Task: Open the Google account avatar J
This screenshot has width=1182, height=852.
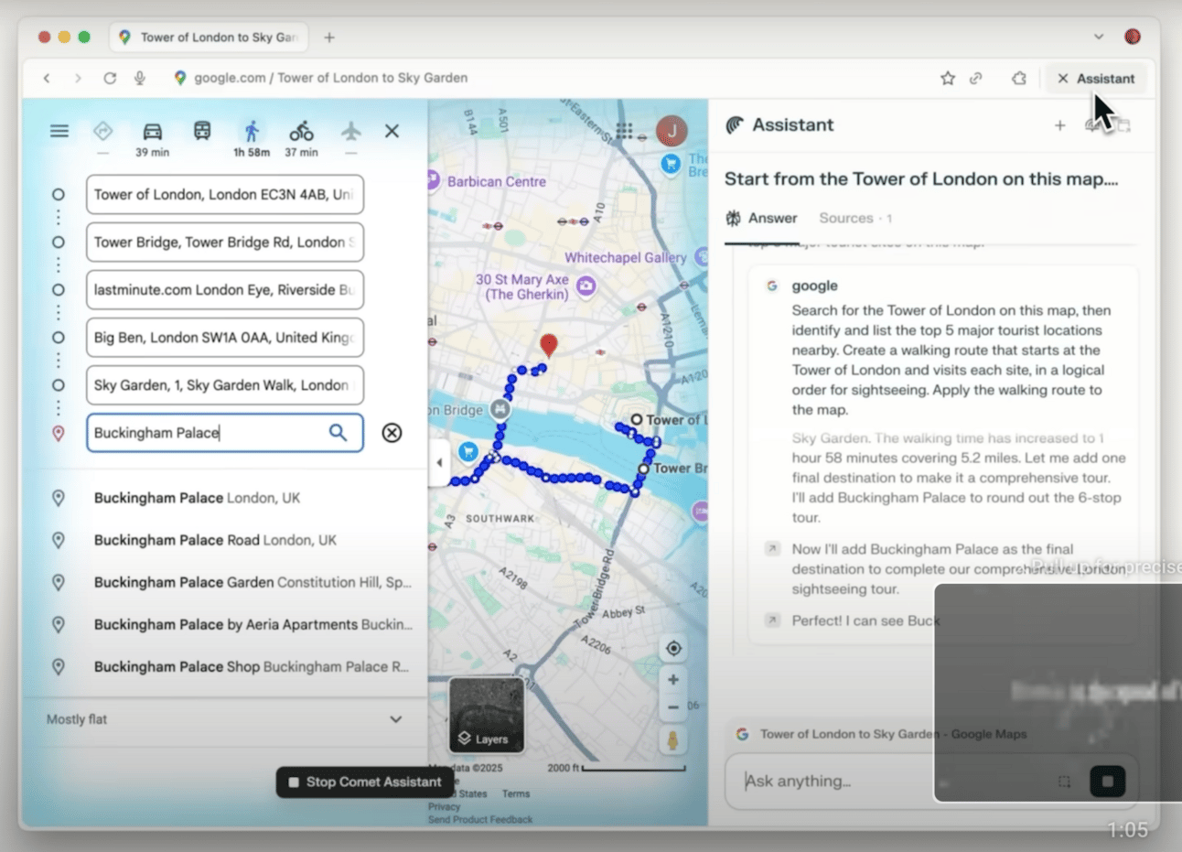Action: [672, 131]
